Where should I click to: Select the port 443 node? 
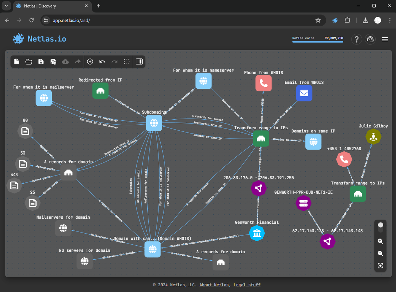14,185
